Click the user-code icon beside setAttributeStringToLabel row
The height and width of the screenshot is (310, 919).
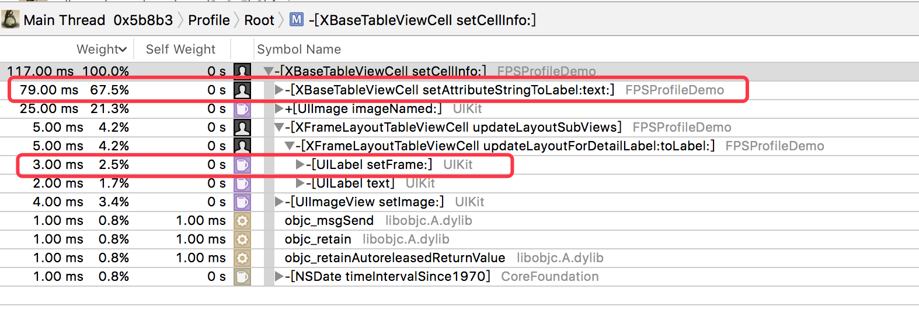[242, 90]
